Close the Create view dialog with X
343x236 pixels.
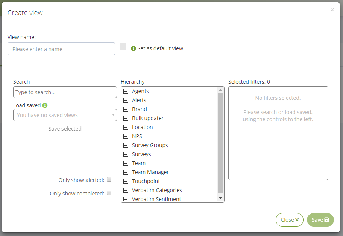(332, 10)
